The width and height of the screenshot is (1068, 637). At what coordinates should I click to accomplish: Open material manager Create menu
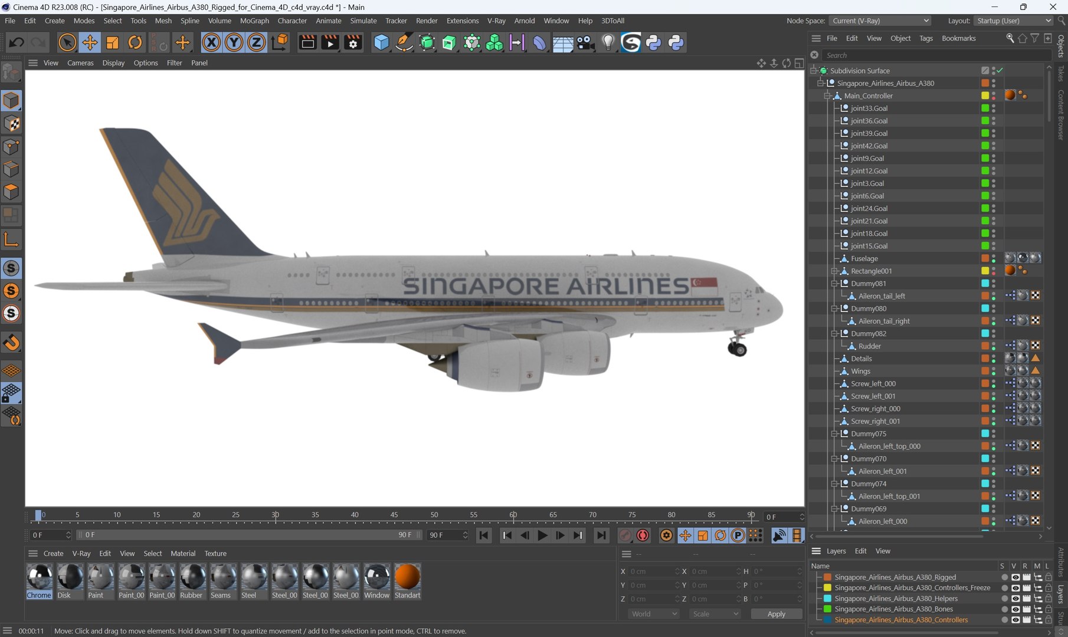tap(53, 554)
